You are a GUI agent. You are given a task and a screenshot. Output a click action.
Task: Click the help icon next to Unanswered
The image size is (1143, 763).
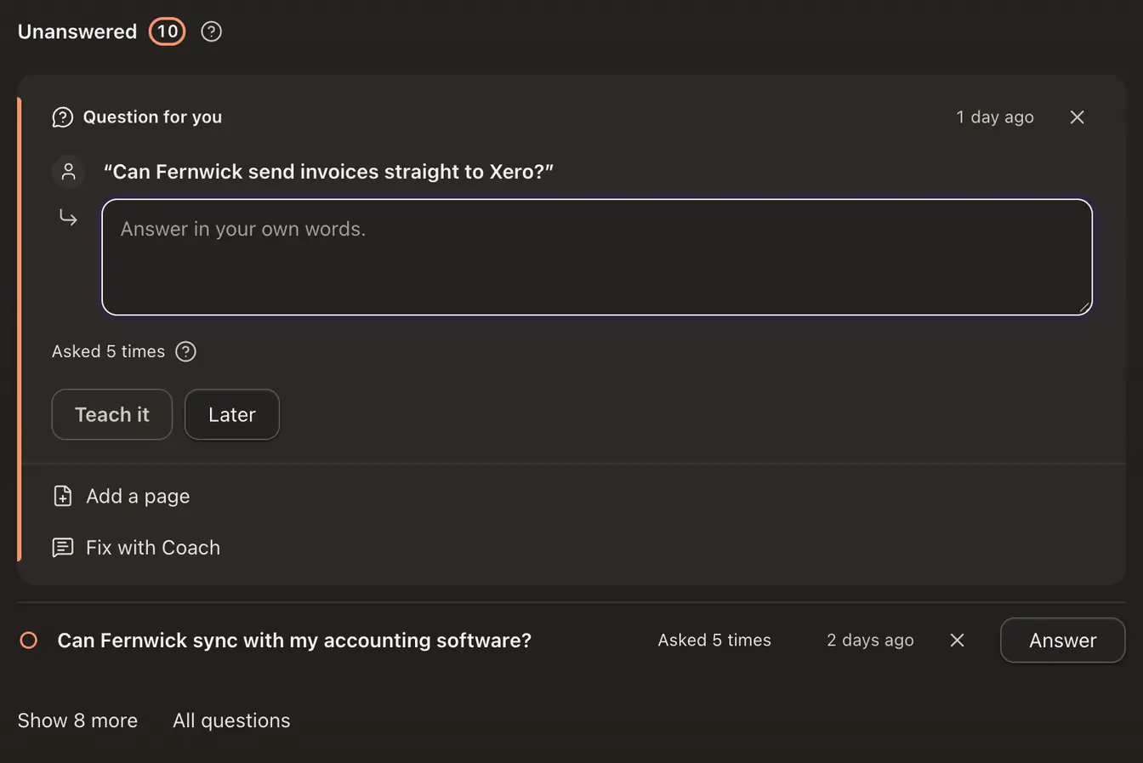tap(211, 31)
